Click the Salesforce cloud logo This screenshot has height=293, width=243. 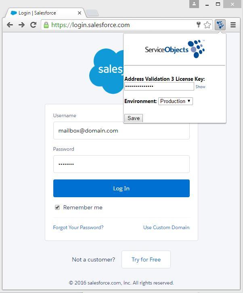tap(107, 71)
